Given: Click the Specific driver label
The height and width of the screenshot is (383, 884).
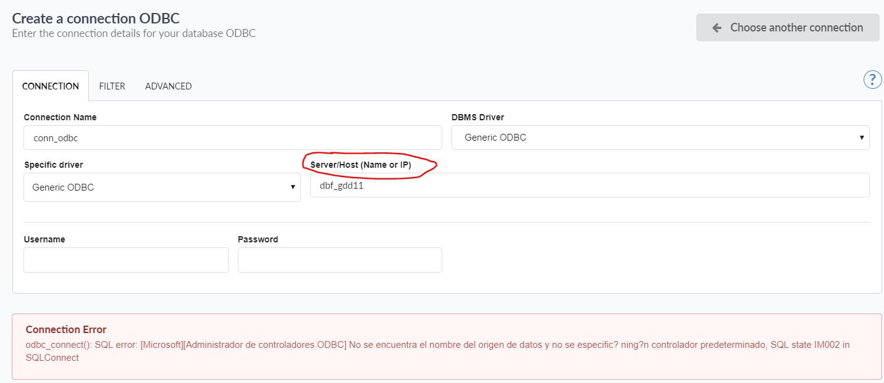Looking at the screenshot, I should (x=53, y=165).
